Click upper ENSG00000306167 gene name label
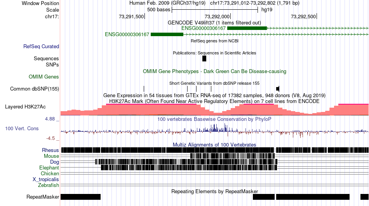This screenshot has height=206, width=369. click(203, 28)
